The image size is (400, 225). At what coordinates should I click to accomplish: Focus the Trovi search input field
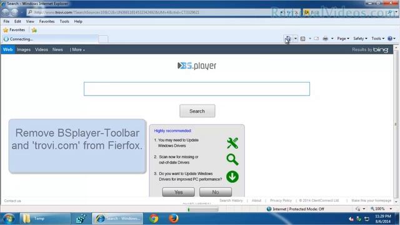(x=197, y=89)
